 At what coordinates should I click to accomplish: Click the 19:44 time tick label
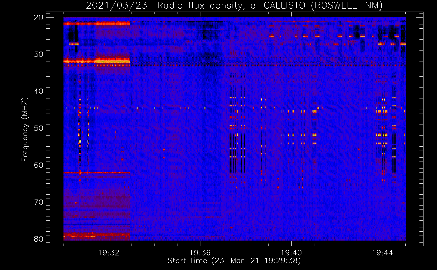pos(383,253)
